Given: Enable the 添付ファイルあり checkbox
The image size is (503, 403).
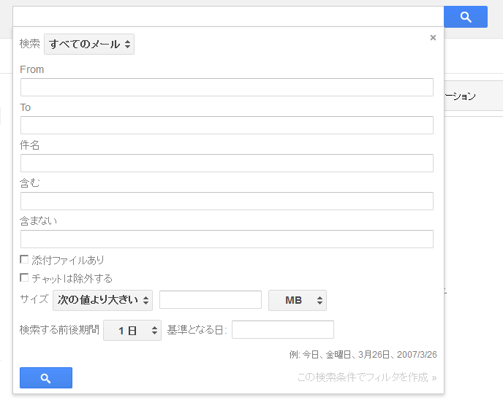Looking at the screenshot, I should 24,259.
